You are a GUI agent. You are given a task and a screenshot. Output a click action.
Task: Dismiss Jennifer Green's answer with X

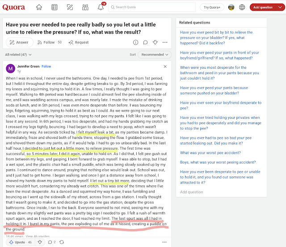tap(165, 67)
